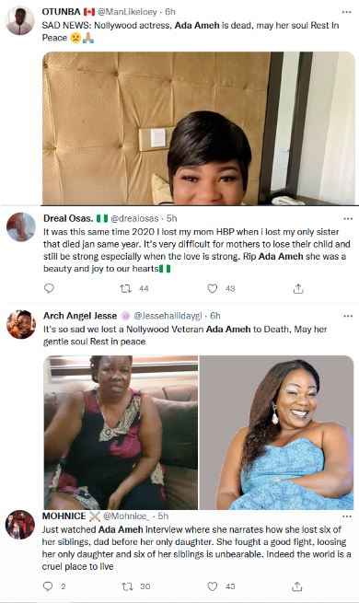The image size is (359, 603).
Task: Open more options on Dreal Osas's tweet
Action: pos(348,218)
